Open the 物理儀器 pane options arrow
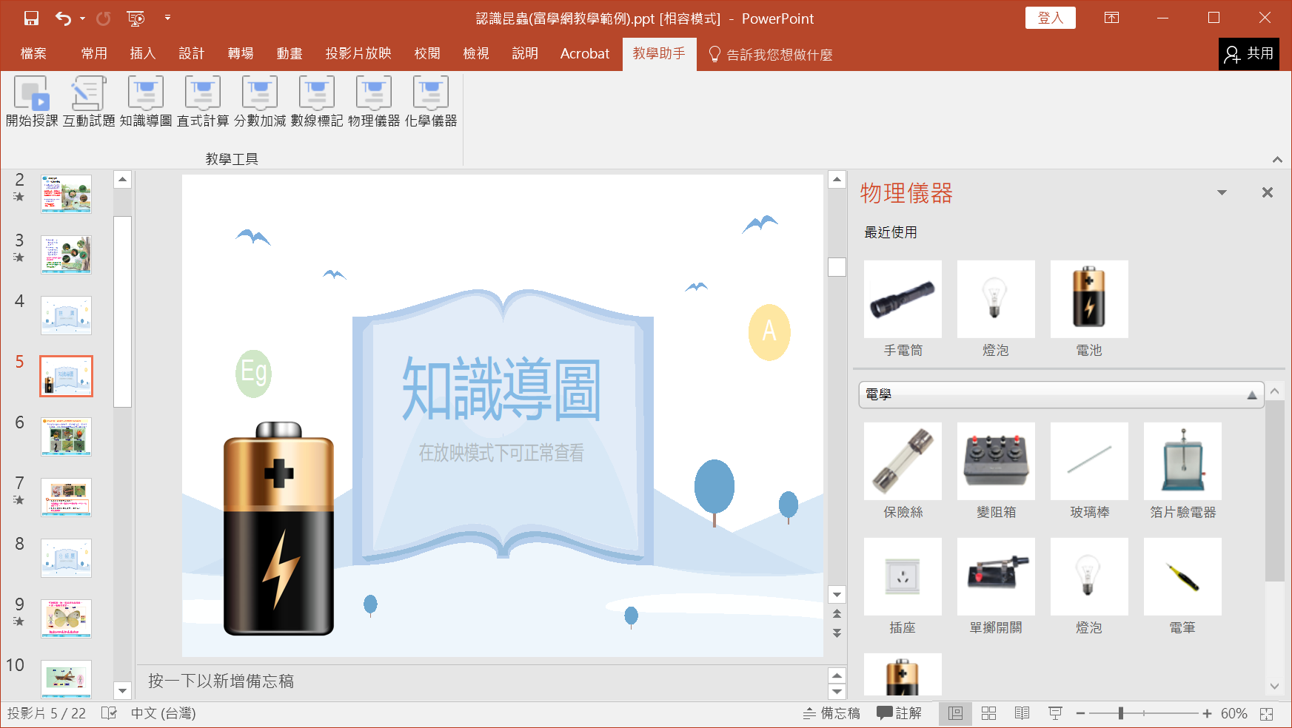Image resolution: width=1292 pixels, height=728 pixels. click(1222, 193)
